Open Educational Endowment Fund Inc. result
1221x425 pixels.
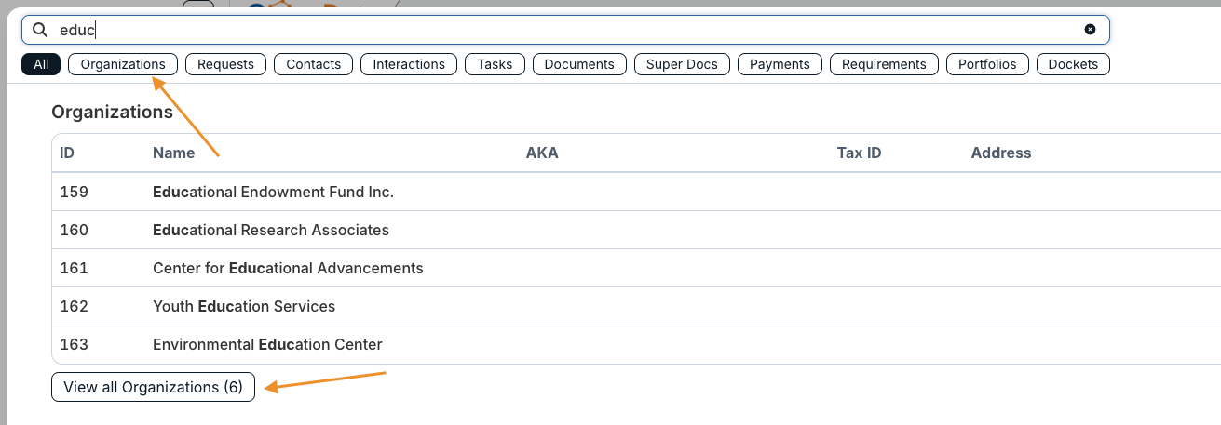point(273,192)
